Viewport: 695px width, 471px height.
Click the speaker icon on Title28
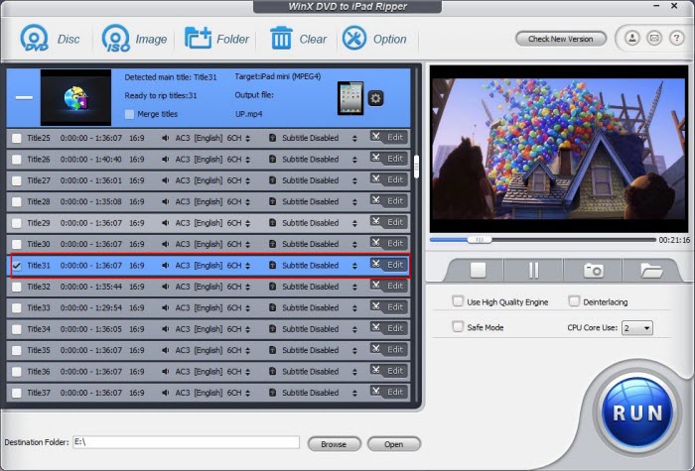coord(166,202)
